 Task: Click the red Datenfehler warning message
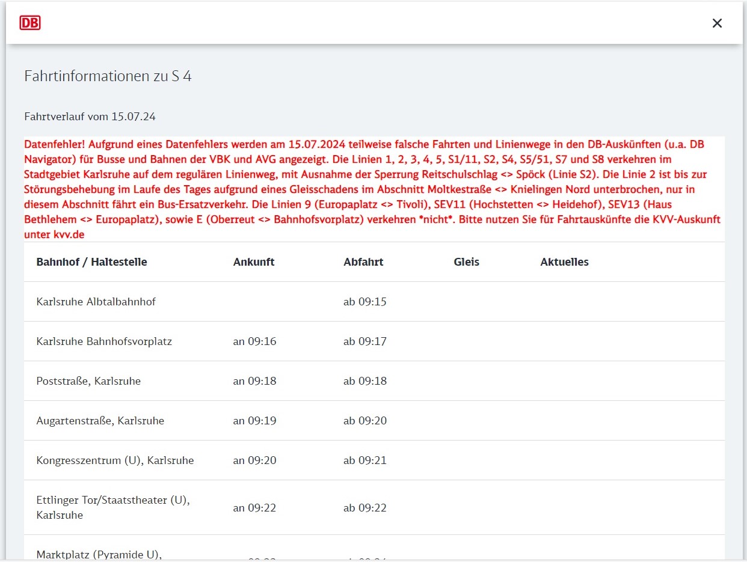(x=373, y=189)
